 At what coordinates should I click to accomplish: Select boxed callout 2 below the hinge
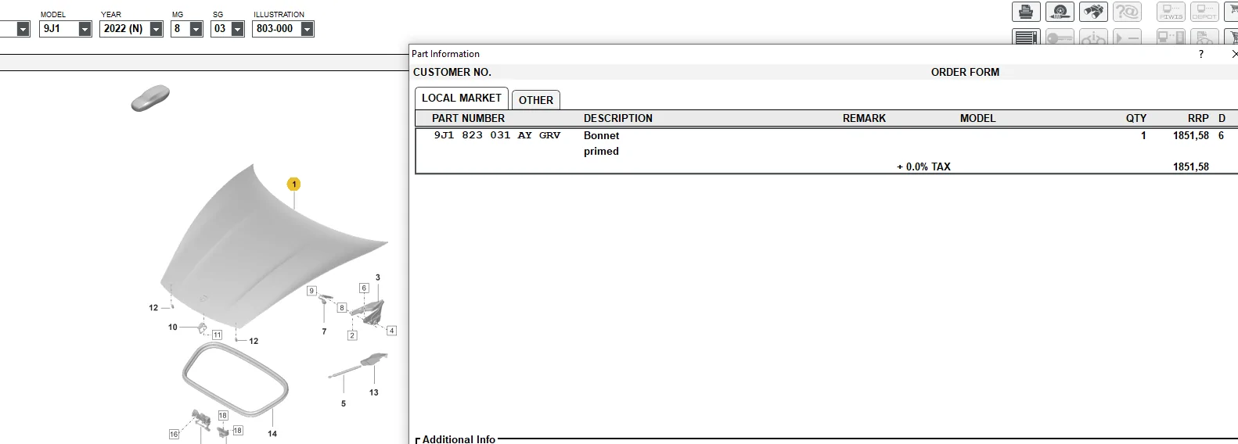352,335
